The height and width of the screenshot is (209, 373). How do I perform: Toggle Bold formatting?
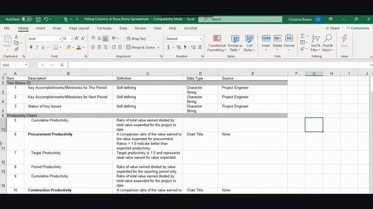31,48
